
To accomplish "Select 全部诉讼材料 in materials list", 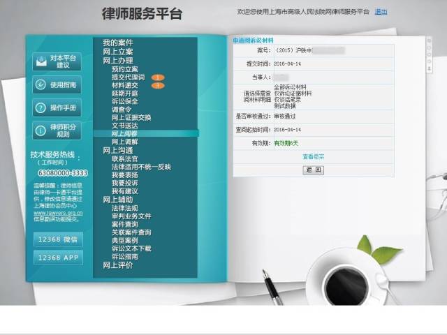I will click(289, 87).
